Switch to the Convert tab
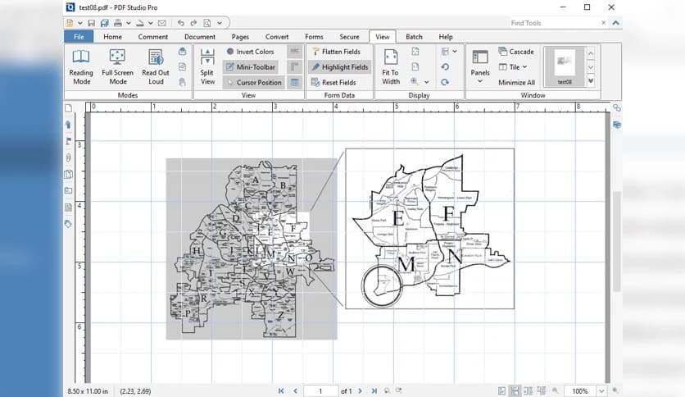Screen dimensions: 685x397 [277, 37]
